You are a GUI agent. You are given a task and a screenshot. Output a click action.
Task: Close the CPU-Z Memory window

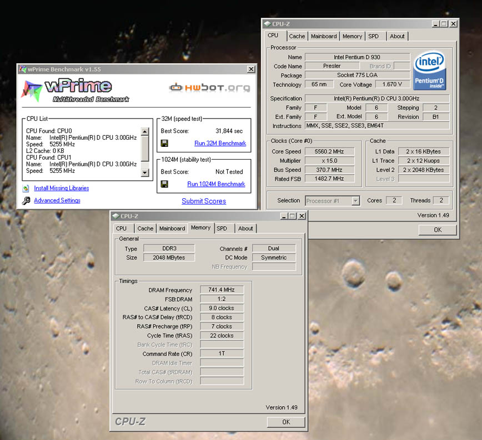click(302, 216)
